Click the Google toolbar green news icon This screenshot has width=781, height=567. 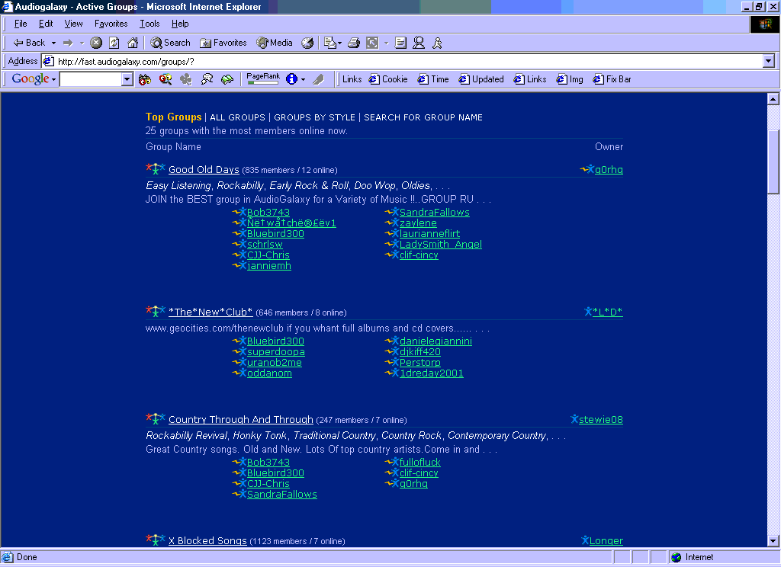coord(227,79)
